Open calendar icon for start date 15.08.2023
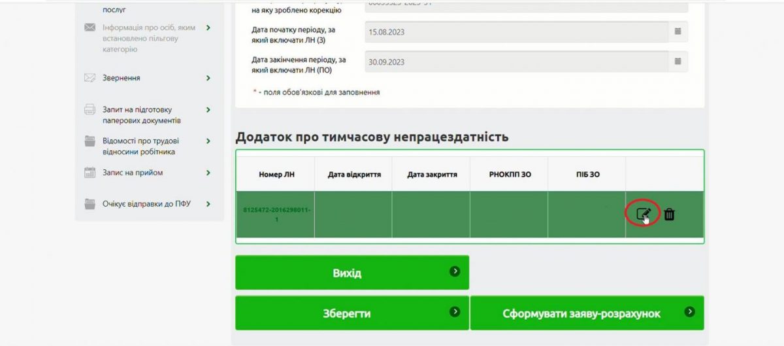 678,31
